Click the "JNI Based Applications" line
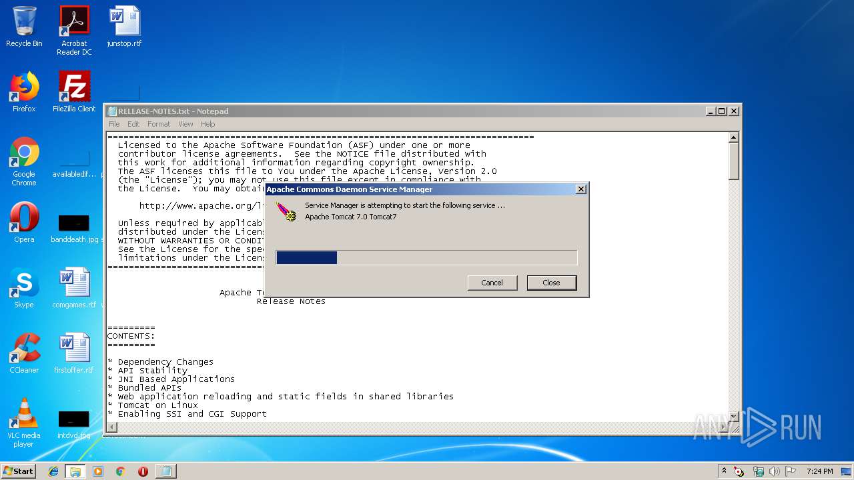Image resolution: width=854 pixels, height=480 pixels. point(171,379)
